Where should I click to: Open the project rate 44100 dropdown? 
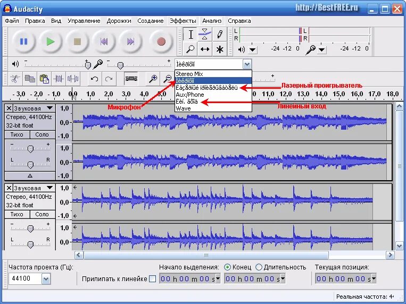[x=46, y=279]
